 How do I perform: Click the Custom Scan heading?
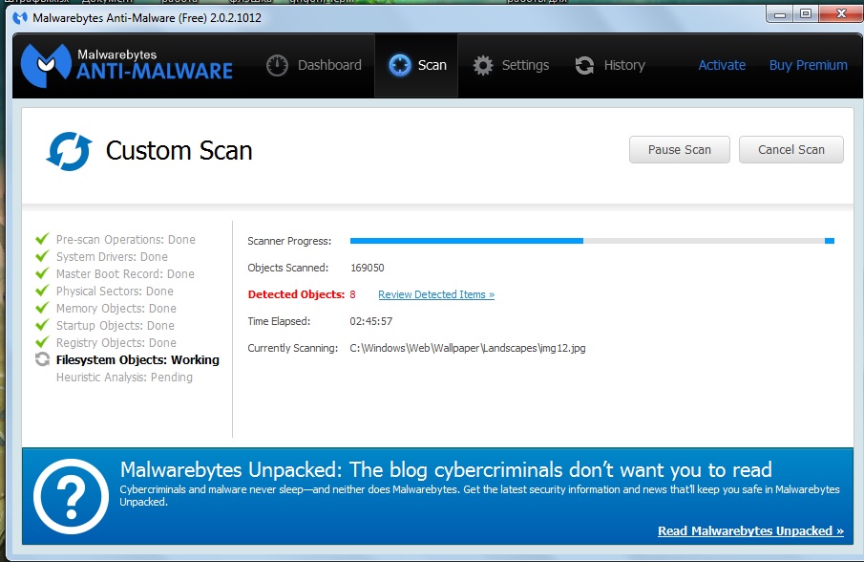point(179,151)
